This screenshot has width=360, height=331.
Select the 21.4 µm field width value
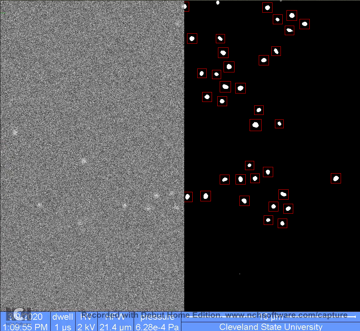click(115, 327)
